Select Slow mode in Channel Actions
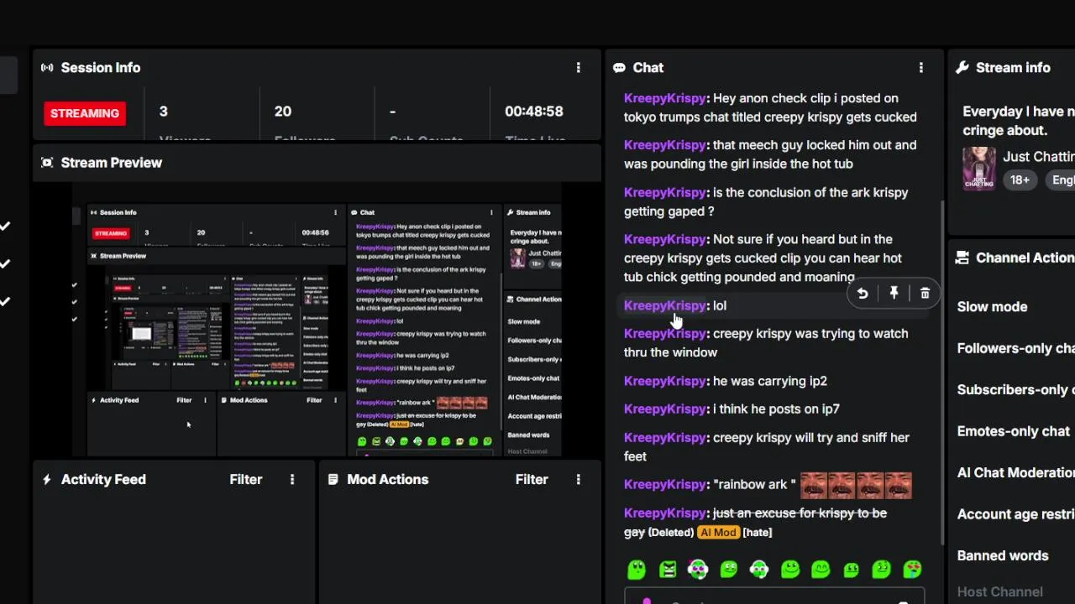Image resolution: width=1075 pixels, height=604 pixels. [992, 307]
